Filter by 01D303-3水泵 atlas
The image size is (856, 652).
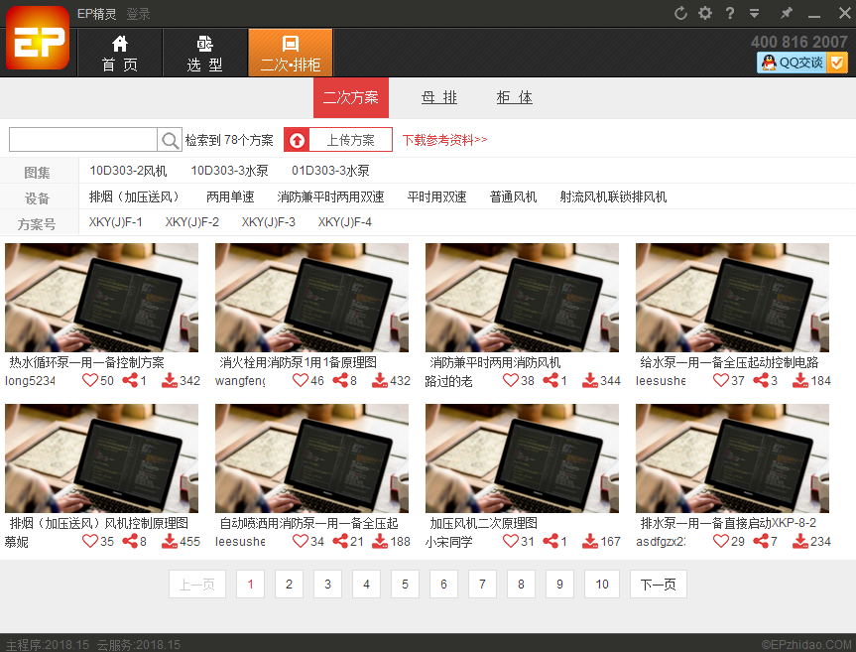click(x=330, y=171)
